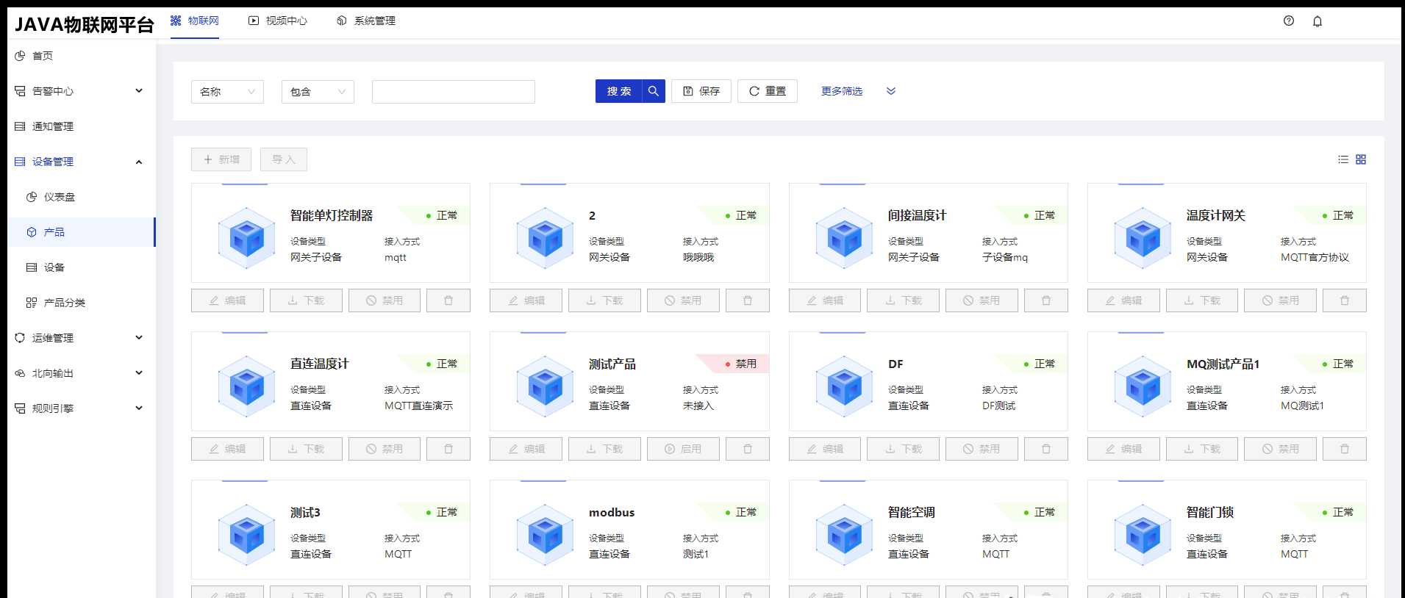Expand more filters chevron
Screen dimensions: 1405x598
[x=891, y=91]
